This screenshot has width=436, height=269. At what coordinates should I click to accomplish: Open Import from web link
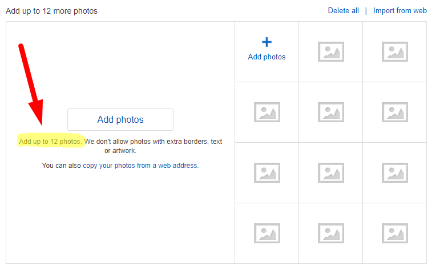tap(400, 11)
